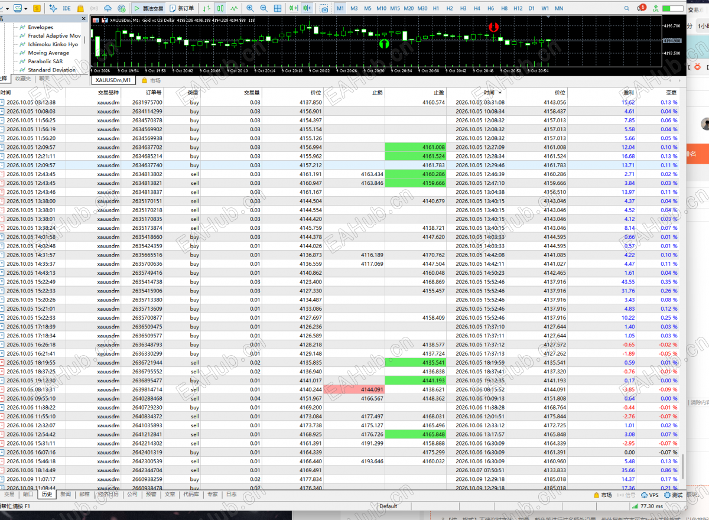Open the MQL5 IDE editor

pyautogui.click(x=66, y=8)
